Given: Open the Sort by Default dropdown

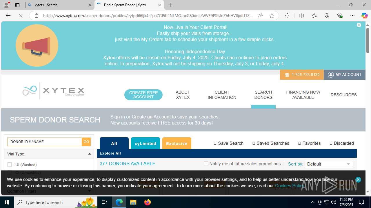Looking at the screenshot, I should [x=329, y=164].
